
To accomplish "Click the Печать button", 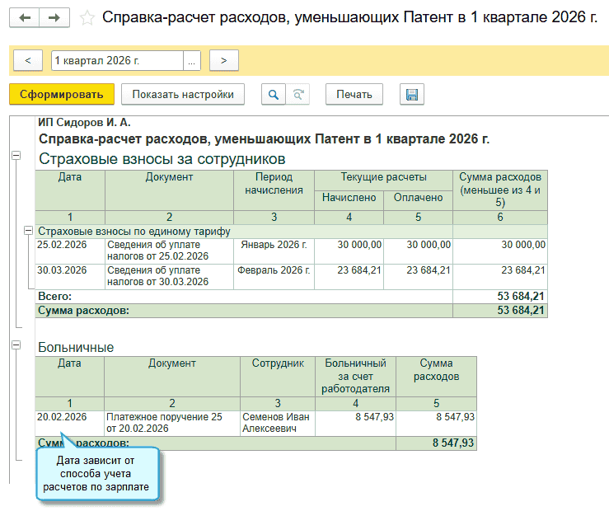I will [354, 94].
